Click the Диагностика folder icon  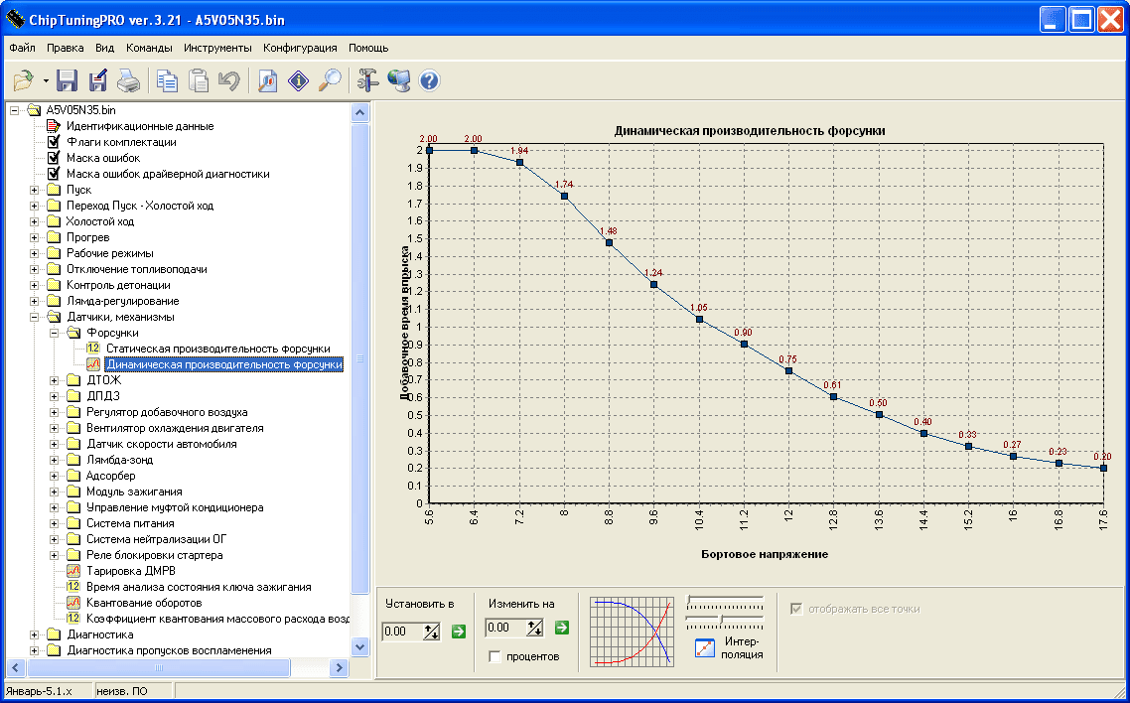point(54,634)
